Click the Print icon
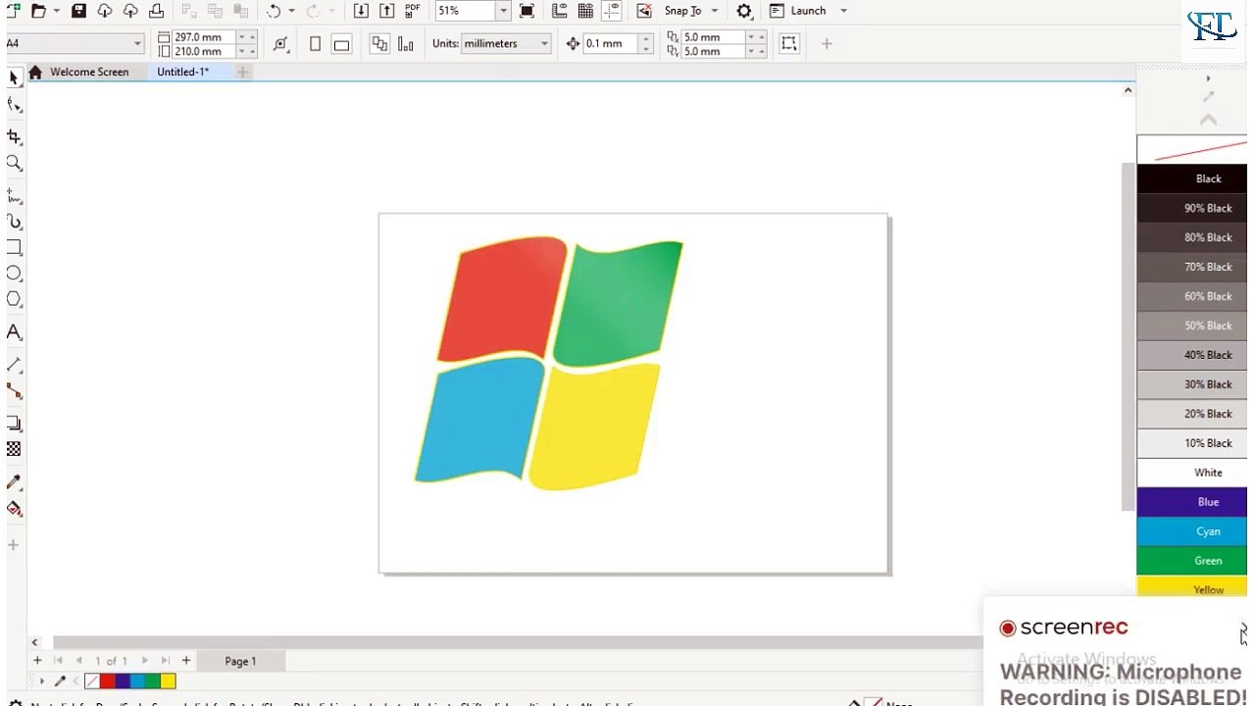The image size is (1255, 706). (x=156, y=11)
